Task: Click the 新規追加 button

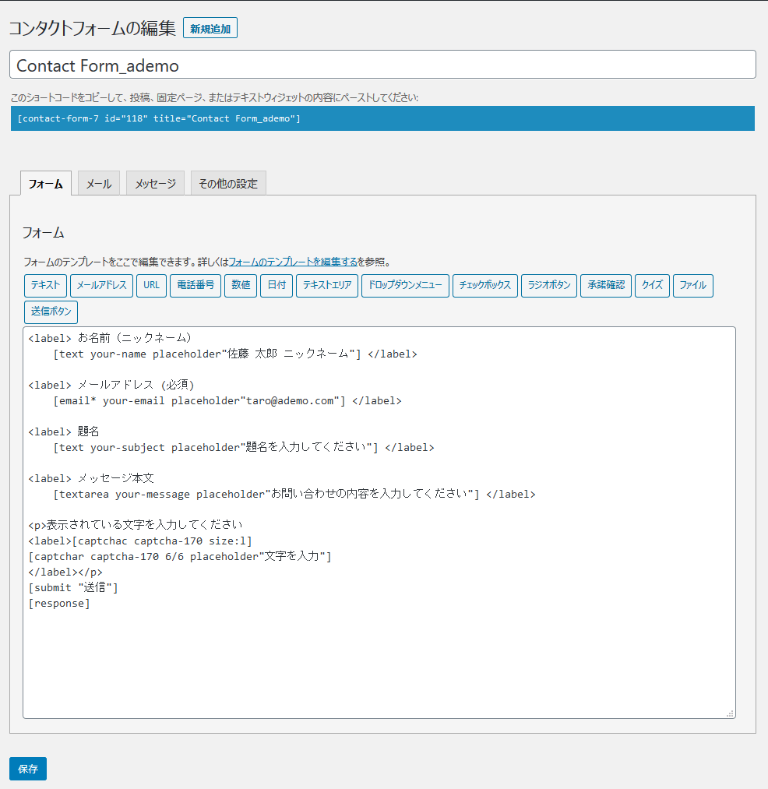Action: tap(210, 28)
